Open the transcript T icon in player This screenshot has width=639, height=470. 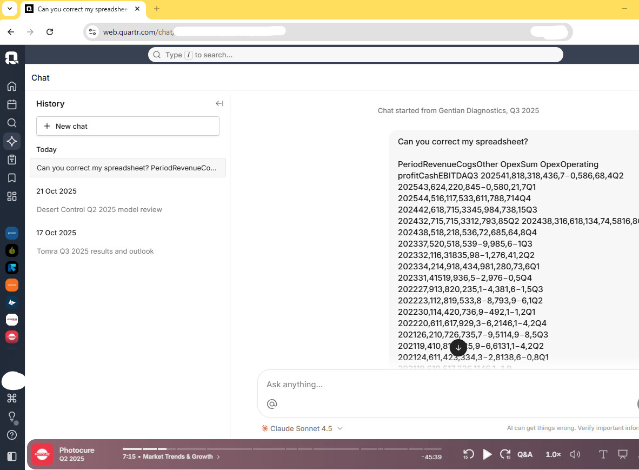[x=603, y=454]
